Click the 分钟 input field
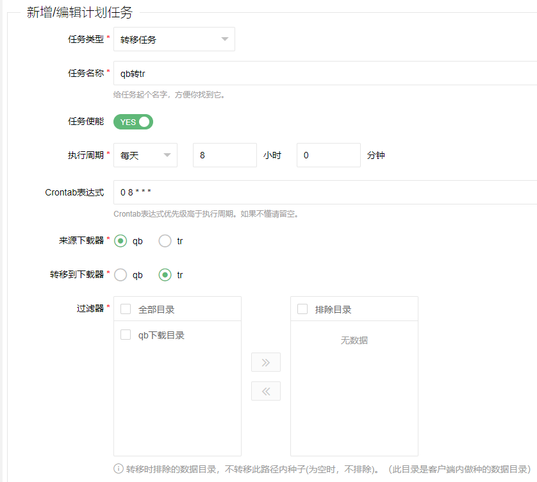 [328, 155]
